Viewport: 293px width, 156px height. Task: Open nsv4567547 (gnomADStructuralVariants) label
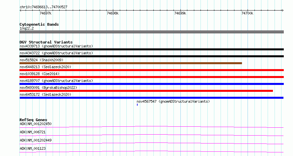click(173, 101)
